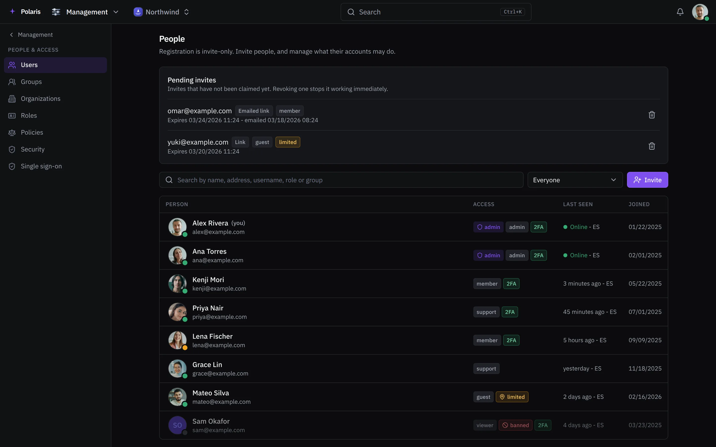Screen dimensions: 716x447
Task: Open Policies scale icon in sidebar
Action: pos(12,133)
